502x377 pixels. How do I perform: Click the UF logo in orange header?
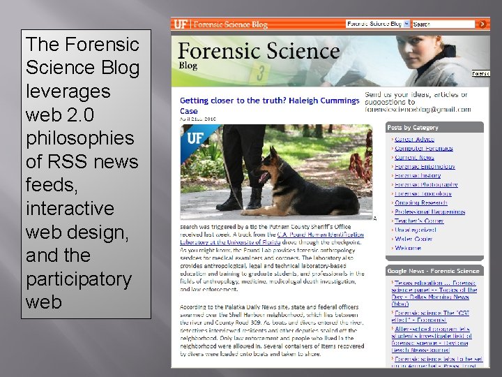tap(181, 24)
